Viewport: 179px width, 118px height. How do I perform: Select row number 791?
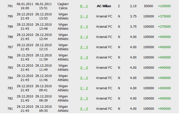10,6
